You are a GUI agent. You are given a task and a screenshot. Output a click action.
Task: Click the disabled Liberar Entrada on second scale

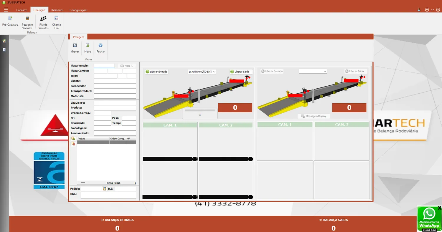pyautogui.click(x=271, y=71)
